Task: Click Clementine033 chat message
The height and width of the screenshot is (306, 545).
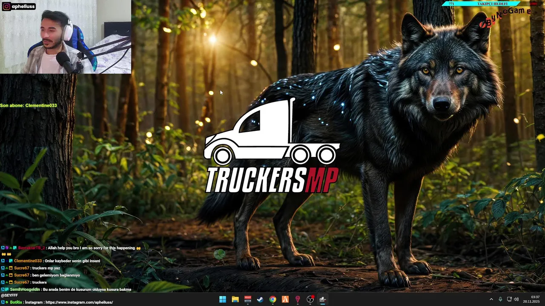Action: 51,261
